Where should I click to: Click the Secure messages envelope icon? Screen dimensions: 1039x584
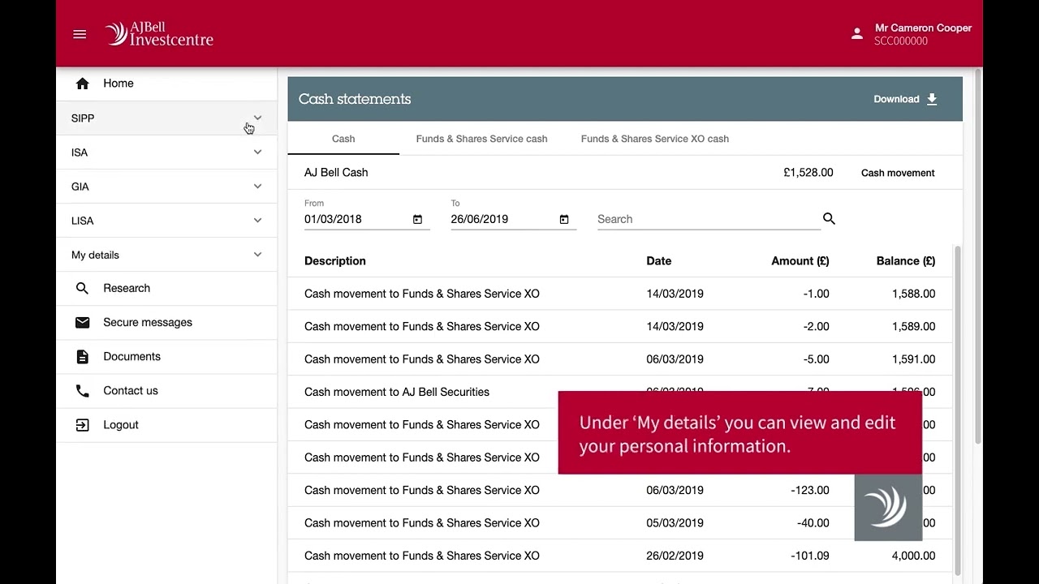(82, 322)
